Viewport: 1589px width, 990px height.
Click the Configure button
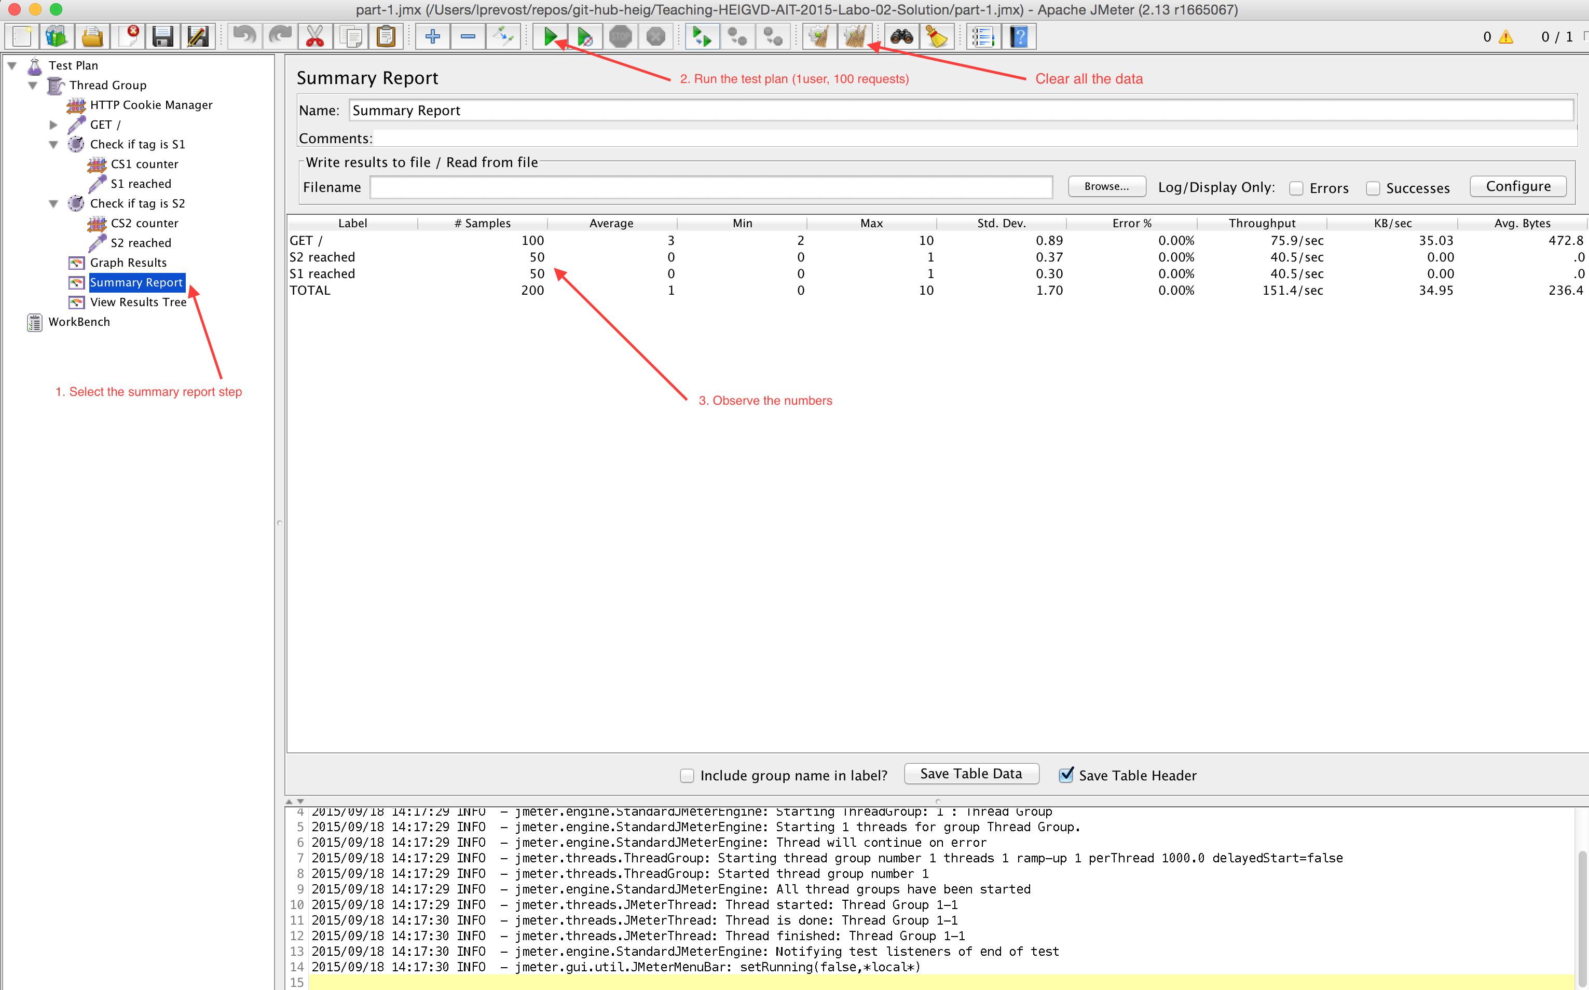(1517, 187)
